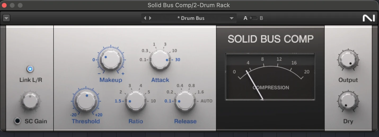This screenshot has height=137, width=379.
Task: Set Ratio to 10
Action: point(153,101)
